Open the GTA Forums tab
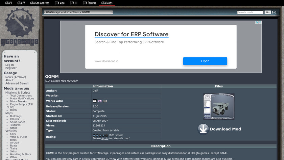 89,3
